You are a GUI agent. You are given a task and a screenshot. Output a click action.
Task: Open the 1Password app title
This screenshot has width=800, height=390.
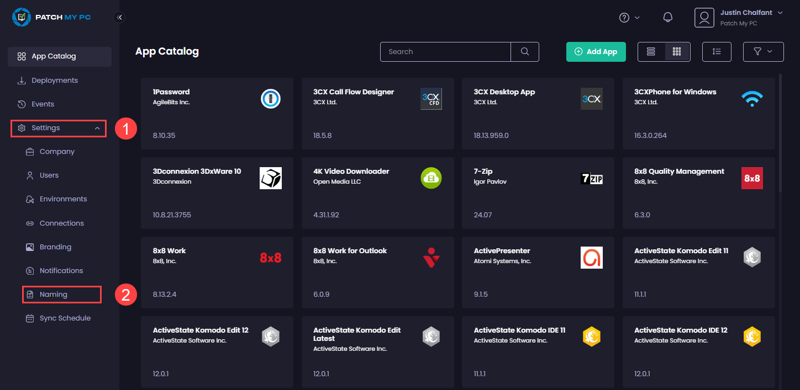click(x=171, y=92)
